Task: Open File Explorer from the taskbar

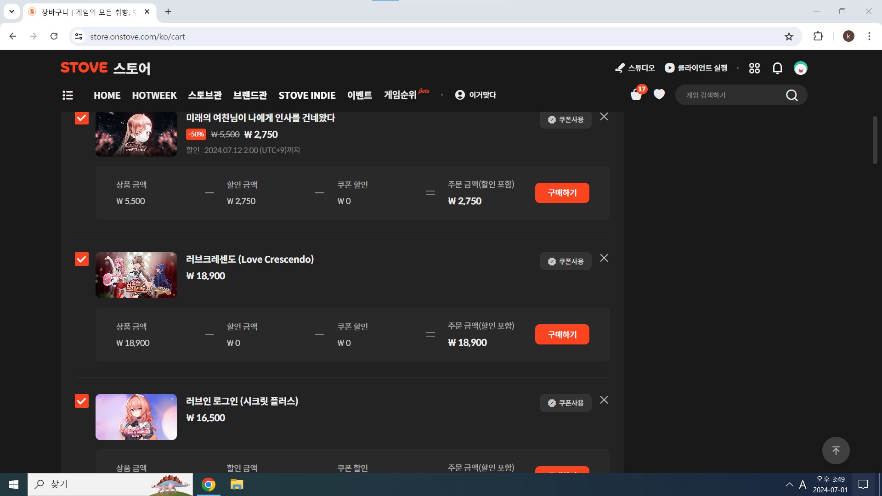Action: pyautogui.click(x=237, y=485)
